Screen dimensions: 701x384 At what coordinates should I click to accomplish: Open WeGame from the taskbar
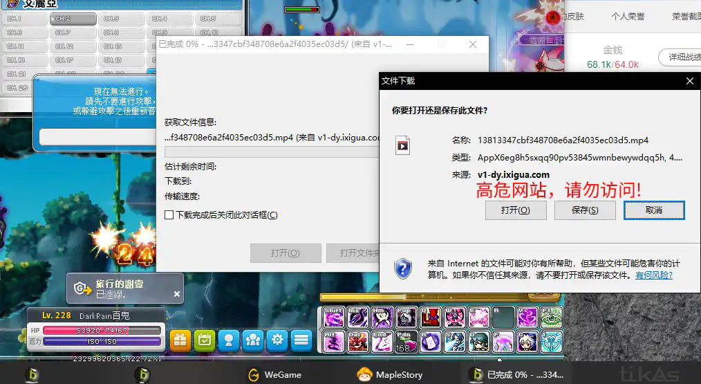click(274, 375)
